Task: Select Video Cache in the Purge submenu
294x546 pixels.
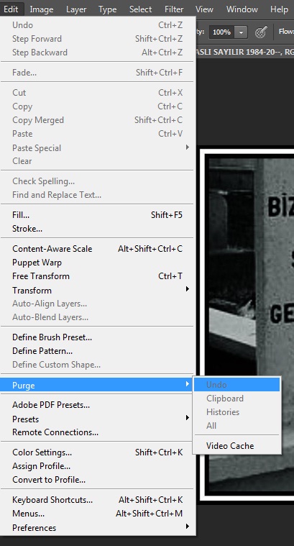Action: [x=236, y=446]
